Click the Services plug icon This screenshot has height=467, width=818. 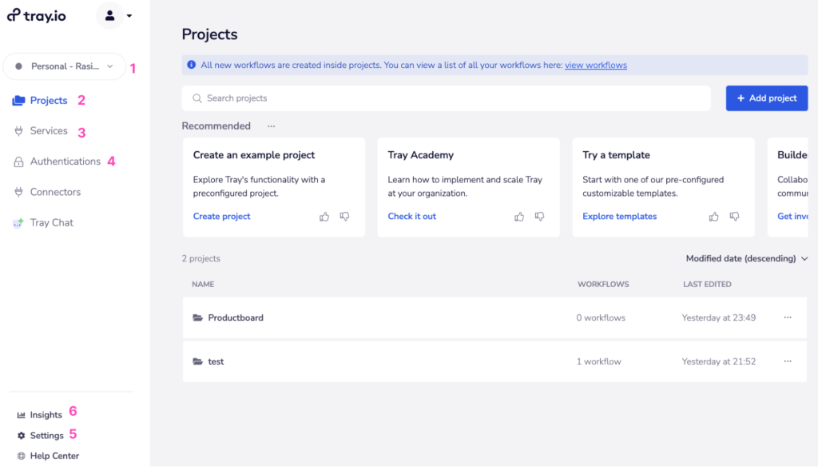(x=18, y=130)
